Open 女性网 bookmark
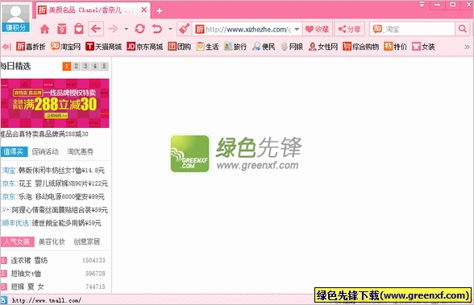The width and height of the screenshot is (474, 305). coord(323,47)
